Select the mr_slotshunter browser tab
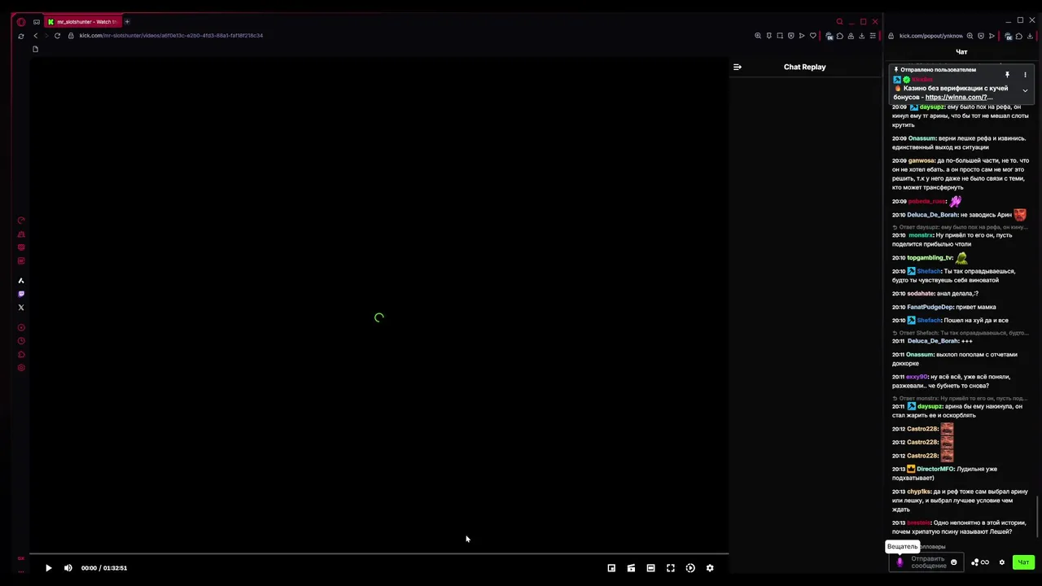 point(81,22)
